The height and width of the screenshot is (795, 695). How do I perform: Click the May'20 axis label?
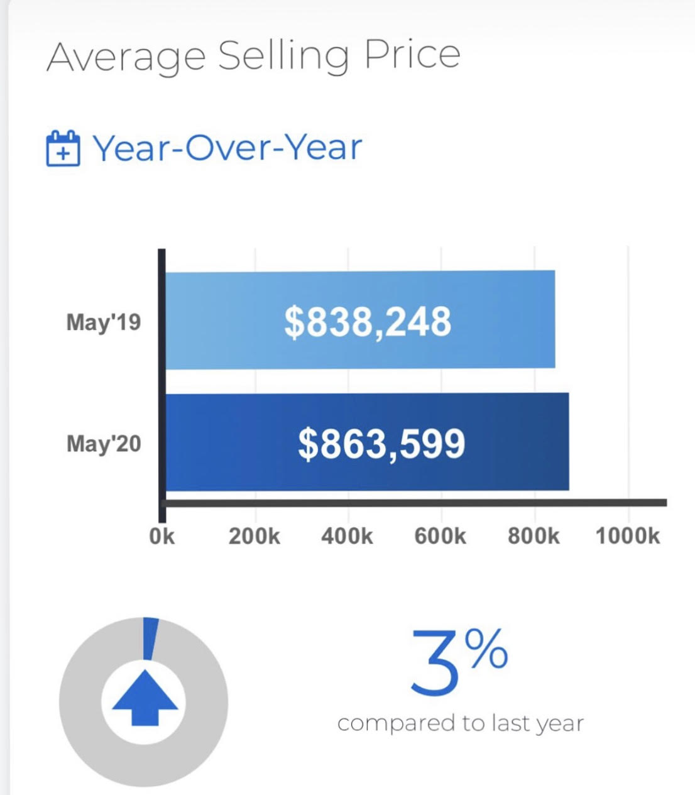coord(104,444)
